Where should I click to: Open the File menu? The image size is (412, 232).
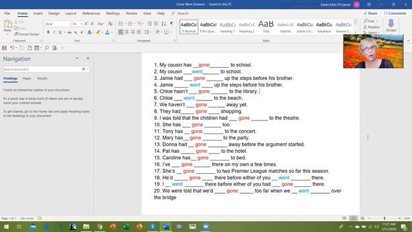pyautogui.click(x=7, y=14)
